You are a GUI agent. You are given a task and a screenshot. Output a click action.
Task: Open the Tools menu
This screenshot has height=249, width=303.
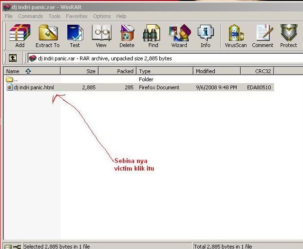pyautogui.click(x=55, y=16)
